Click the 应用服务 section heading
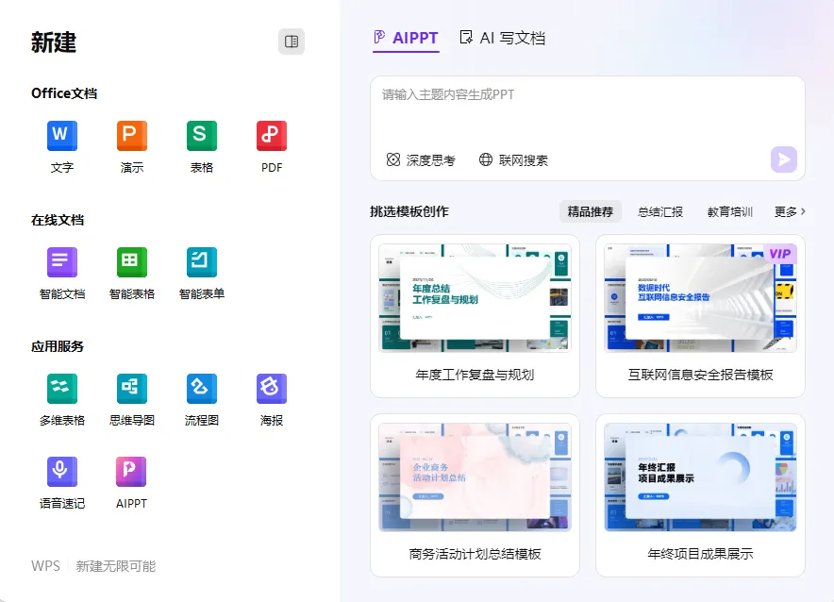Viewport: 834px width, 602px height. [x=58, y=346]
